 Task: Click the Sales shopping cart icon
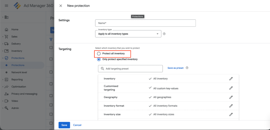(6, 37)
